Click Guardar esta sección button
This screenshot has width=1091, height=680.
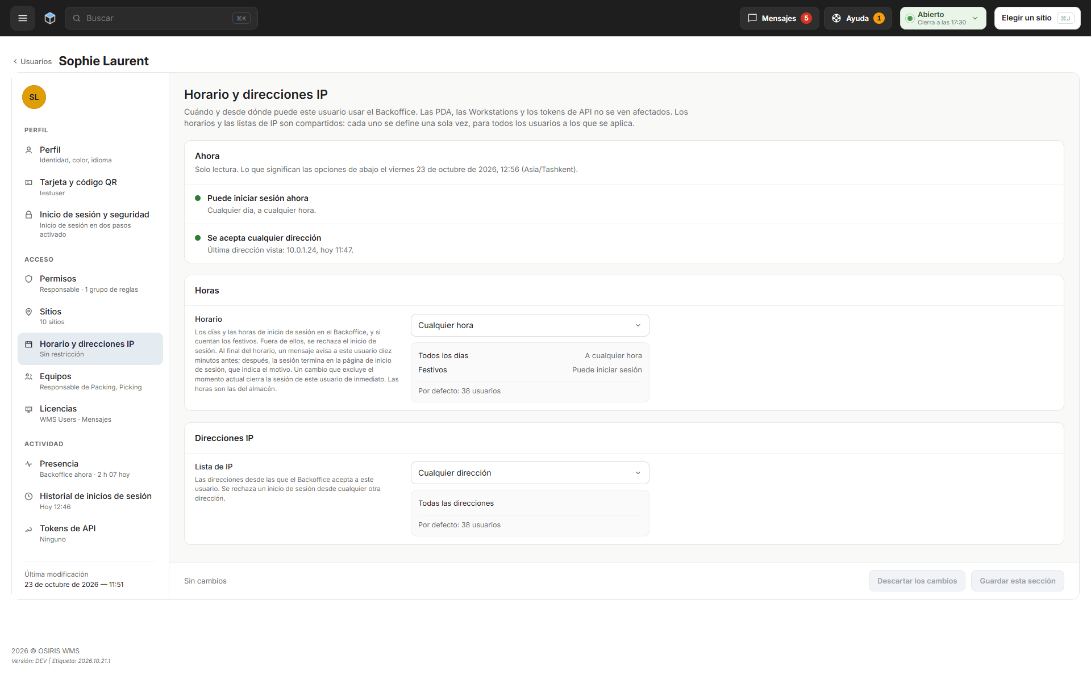click(1017, 581)
